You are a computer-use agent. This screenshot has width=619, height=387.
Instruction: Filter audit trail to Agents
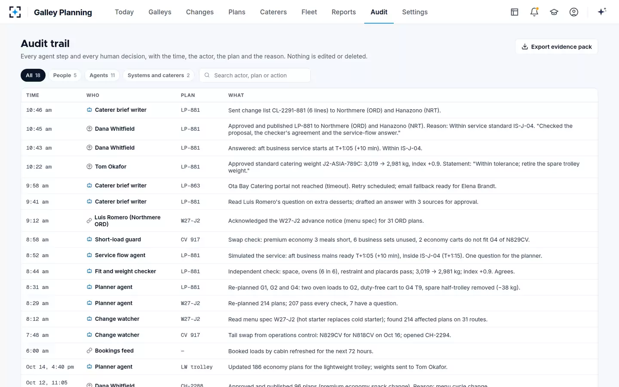[x=102, y=75]
